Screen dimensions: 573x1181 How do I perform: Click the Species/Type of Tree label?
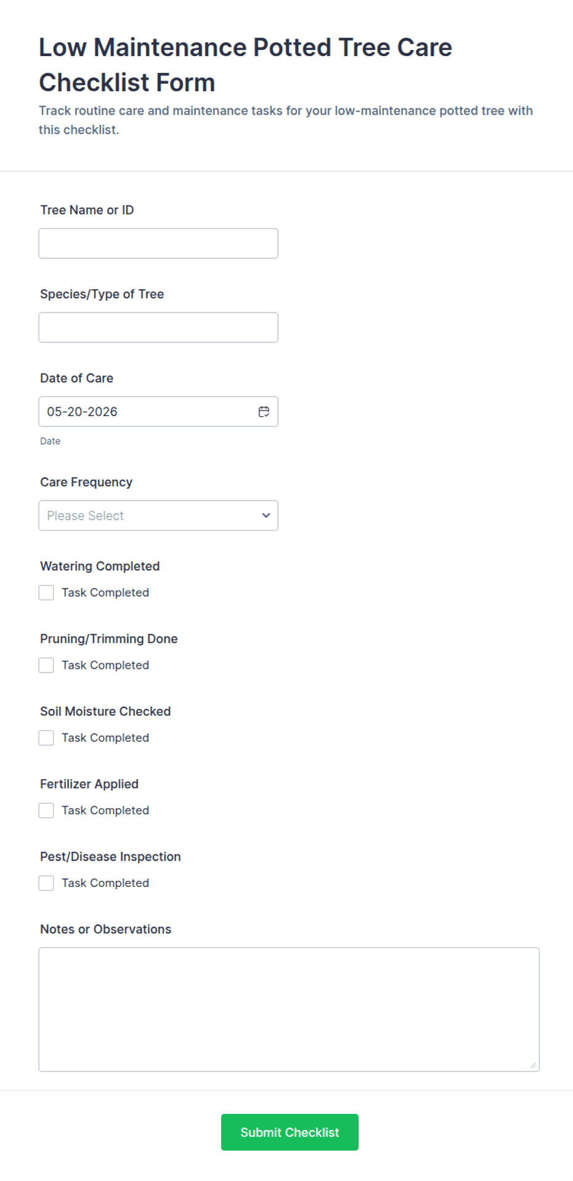click(102, 294)
